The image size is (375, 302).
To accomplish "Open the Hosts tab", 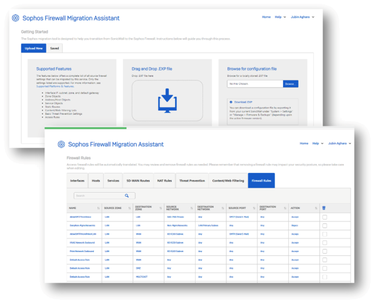I will point(96,181).
